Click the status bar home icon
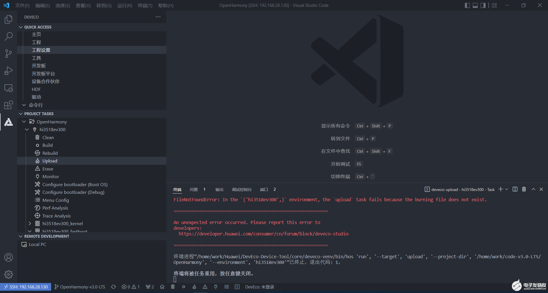This screenshot has width=548, height=293. 162,287
